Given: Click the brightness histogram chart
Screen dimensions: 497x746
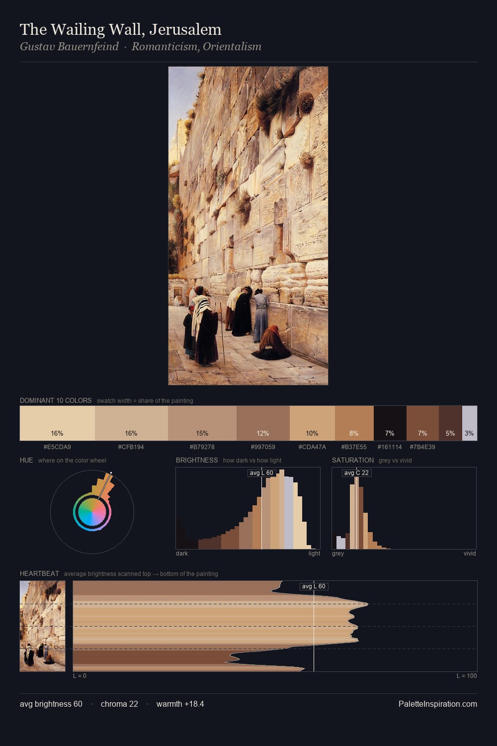Looking at the screenshot, I should click(x=248, y=508).
